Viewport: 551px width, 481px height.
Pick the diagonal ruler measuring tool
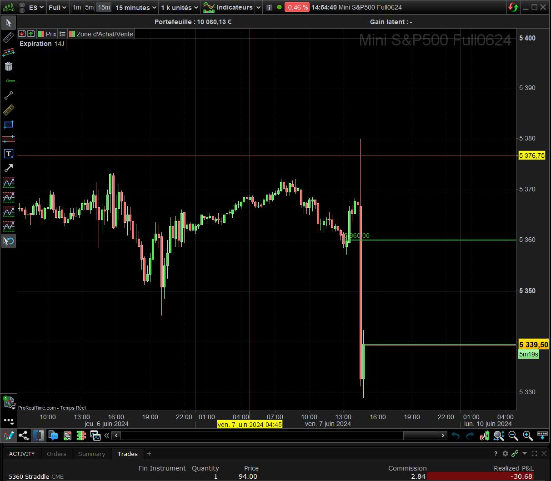pos(9,38)
